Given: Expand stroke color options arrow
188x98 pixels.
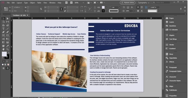Looking at the screenshot, I should click(x=106, y=11).
